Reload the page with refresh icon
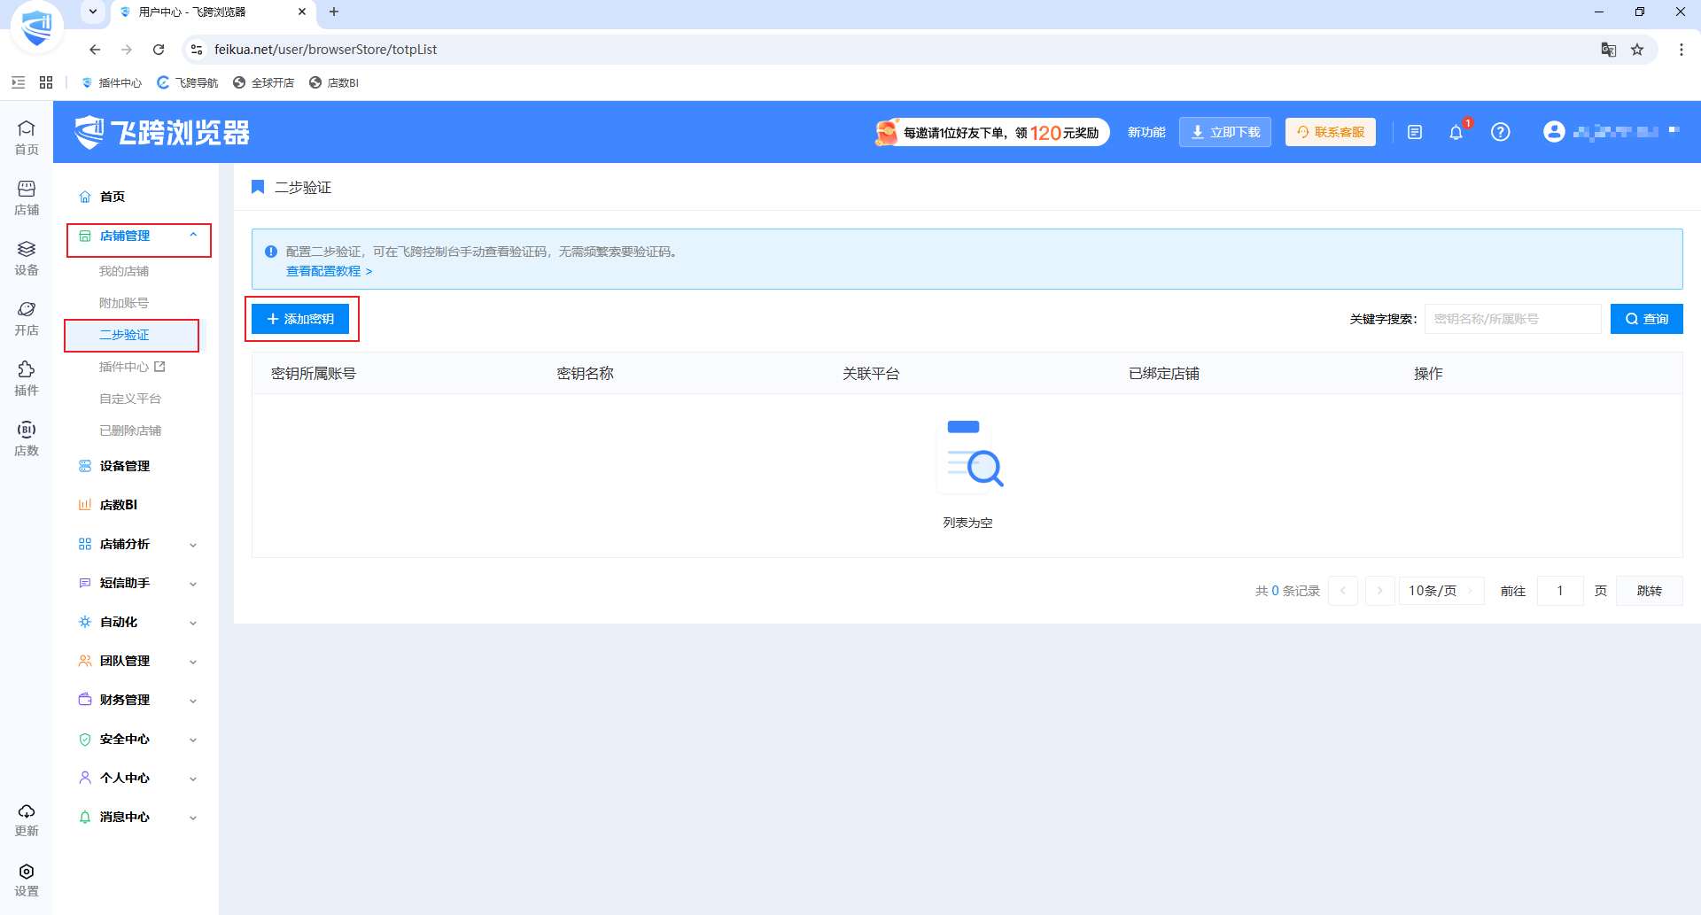The image size is (1701, 915). pos(159,50)
